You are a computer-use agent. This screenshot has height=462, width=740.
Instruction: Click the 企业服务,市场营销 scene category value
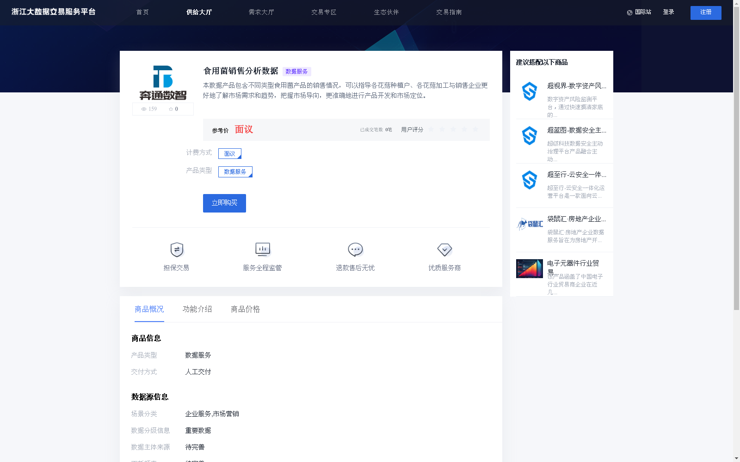[x=212, y=414]
